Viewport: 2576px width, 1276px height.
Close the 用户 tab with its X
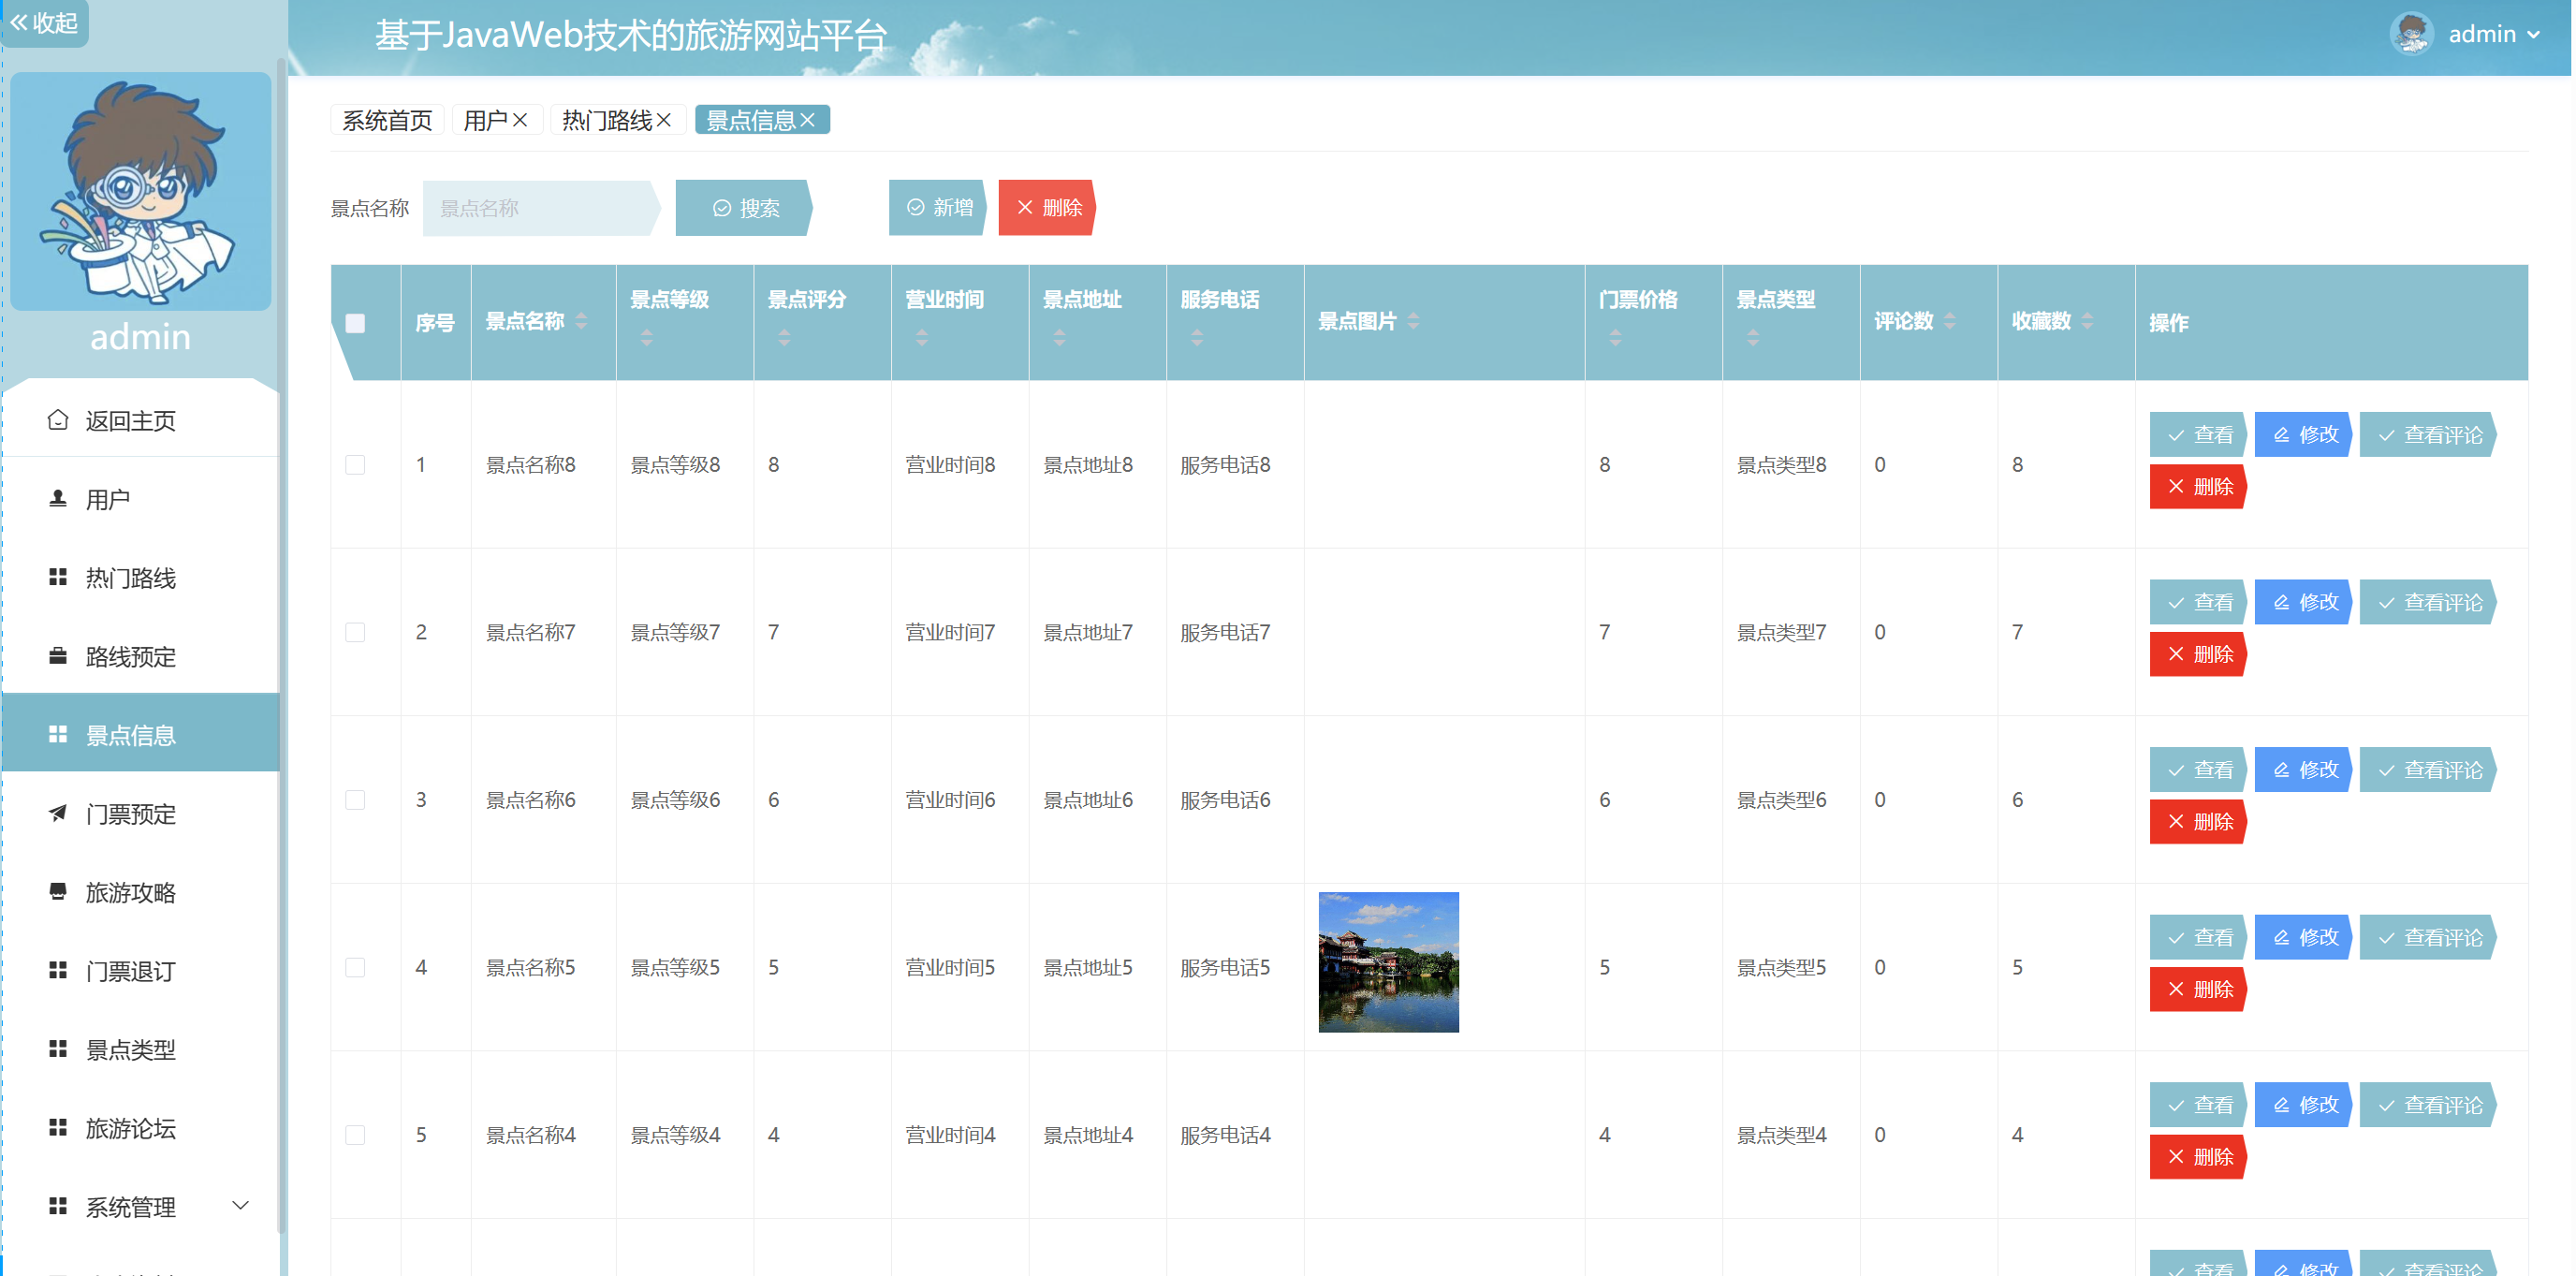(520, 120)
